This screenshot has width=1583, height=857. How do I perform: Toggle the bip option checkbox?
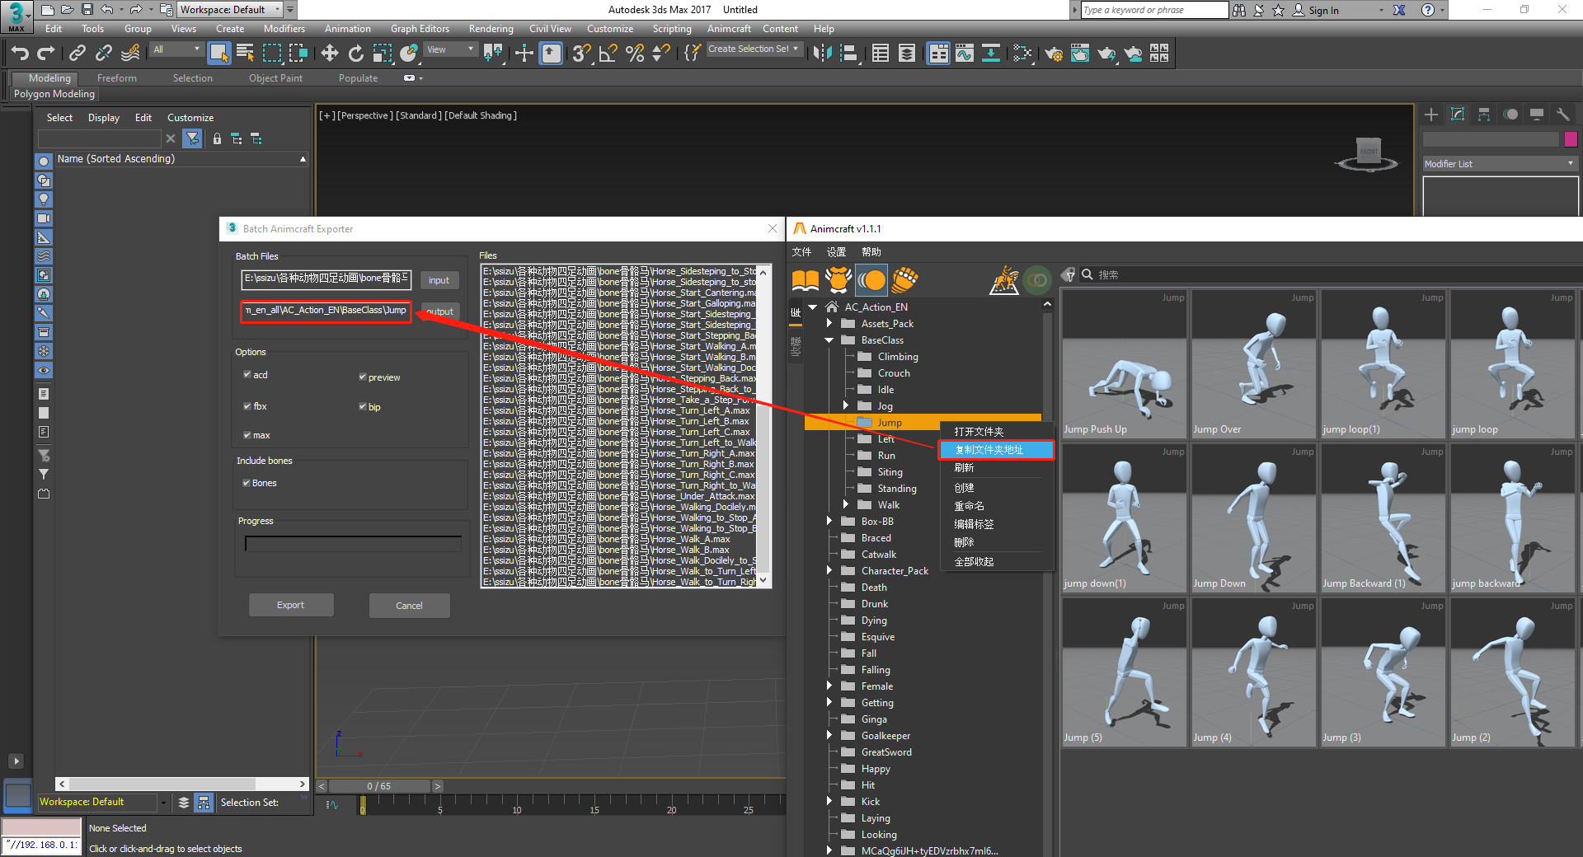click(x=363, y=406)
